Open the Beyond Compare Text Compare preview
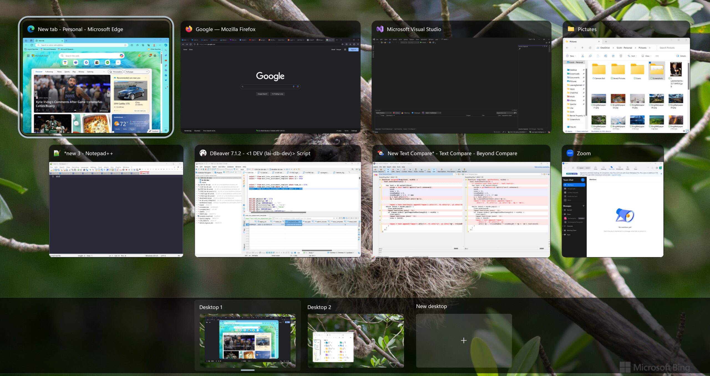The width and height of the screenshot is (710, 376). [x=461, y=210]
